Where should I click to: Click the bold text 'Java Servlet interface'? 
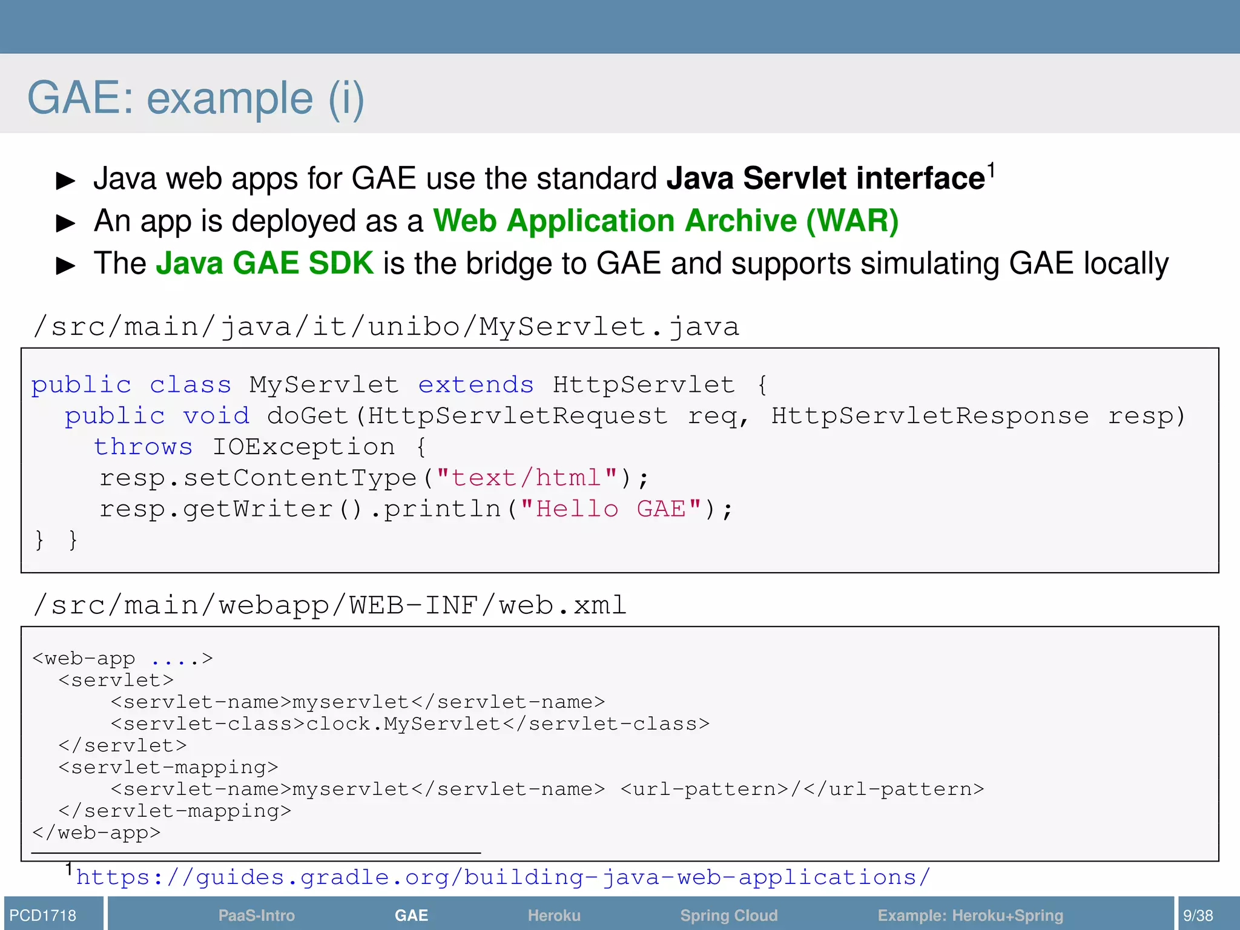click(x=826, y=179)
